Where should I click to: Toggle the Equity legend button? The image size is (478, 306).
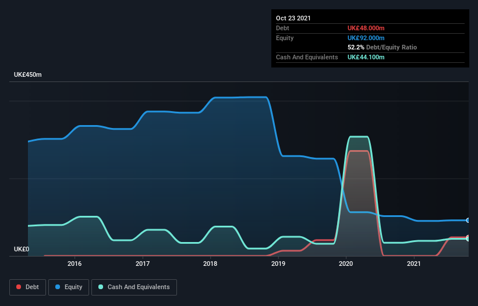coord(69,287)
